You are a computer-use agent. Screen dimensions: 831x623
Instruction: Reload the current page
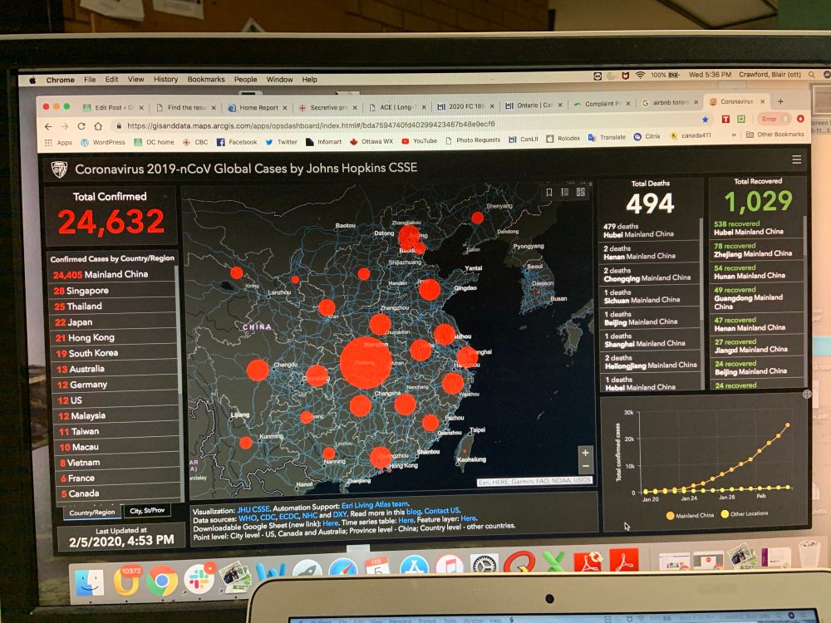(81, 126)
